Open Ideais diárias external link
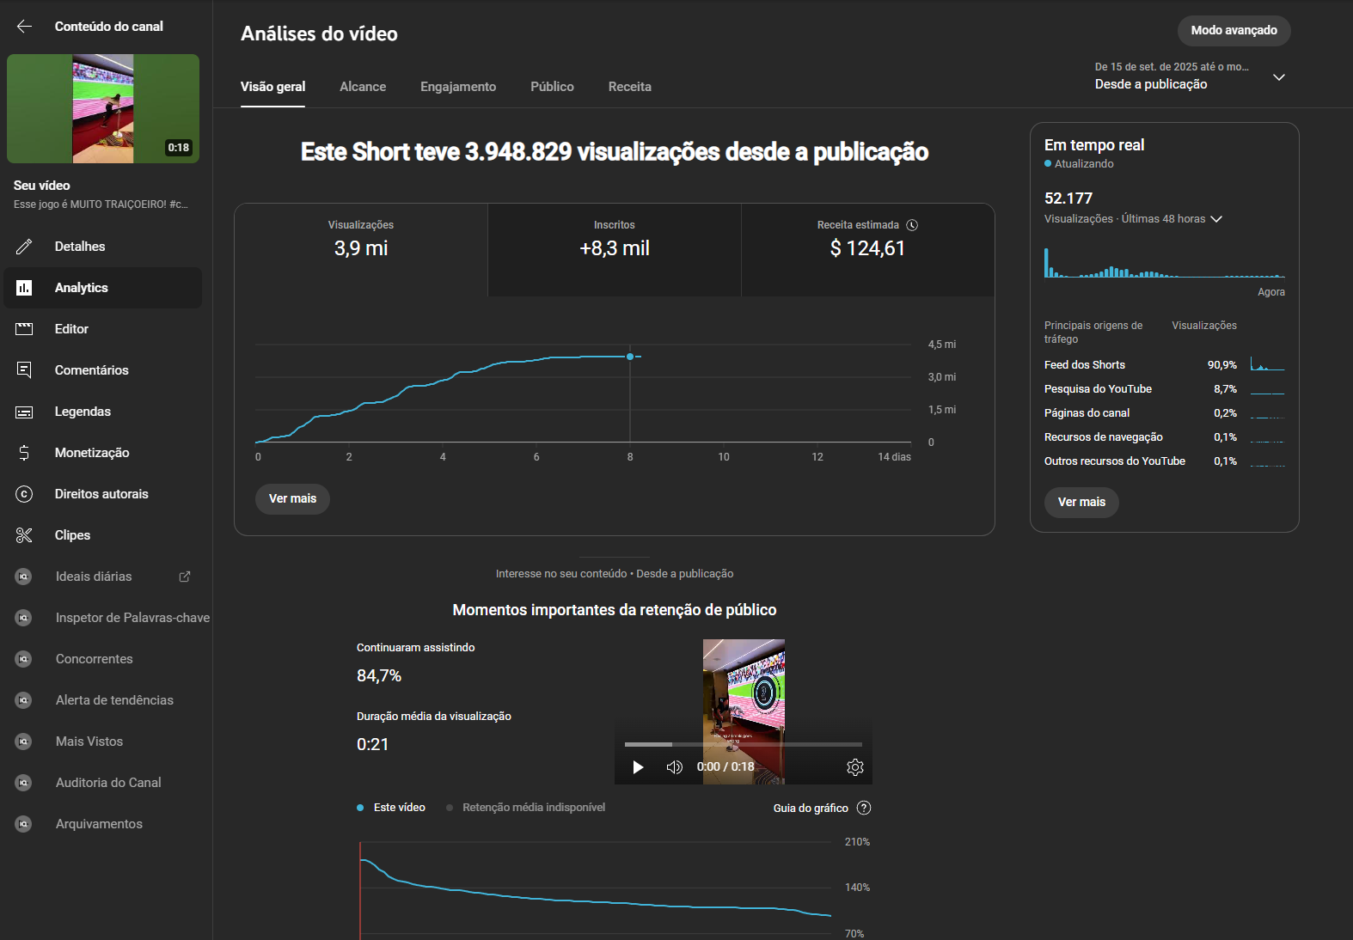This screenshot has height=940, width=1353. point(184,577)
